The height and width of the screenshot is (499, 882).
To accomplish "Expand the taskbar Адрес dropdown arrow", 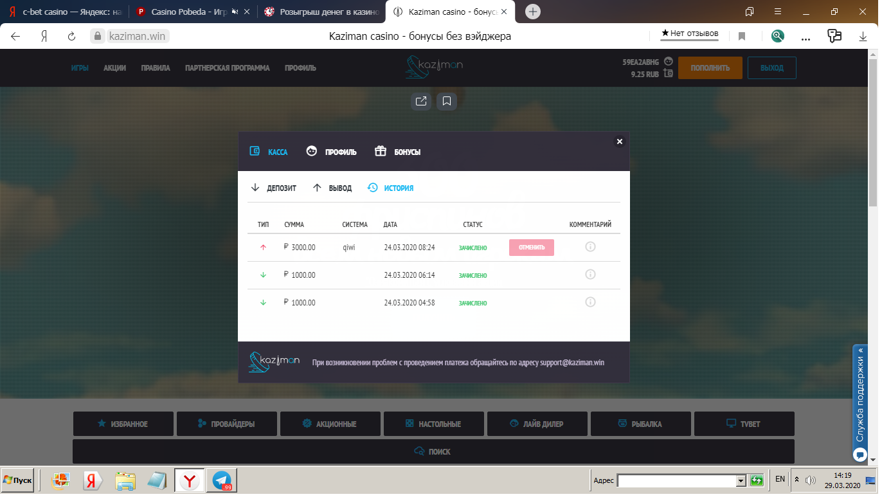I will coord(741,480).
